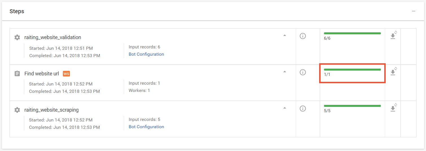Select the Find website url step title
The width and height of the screenshot is (426, 151).
(x=42, y=74)
